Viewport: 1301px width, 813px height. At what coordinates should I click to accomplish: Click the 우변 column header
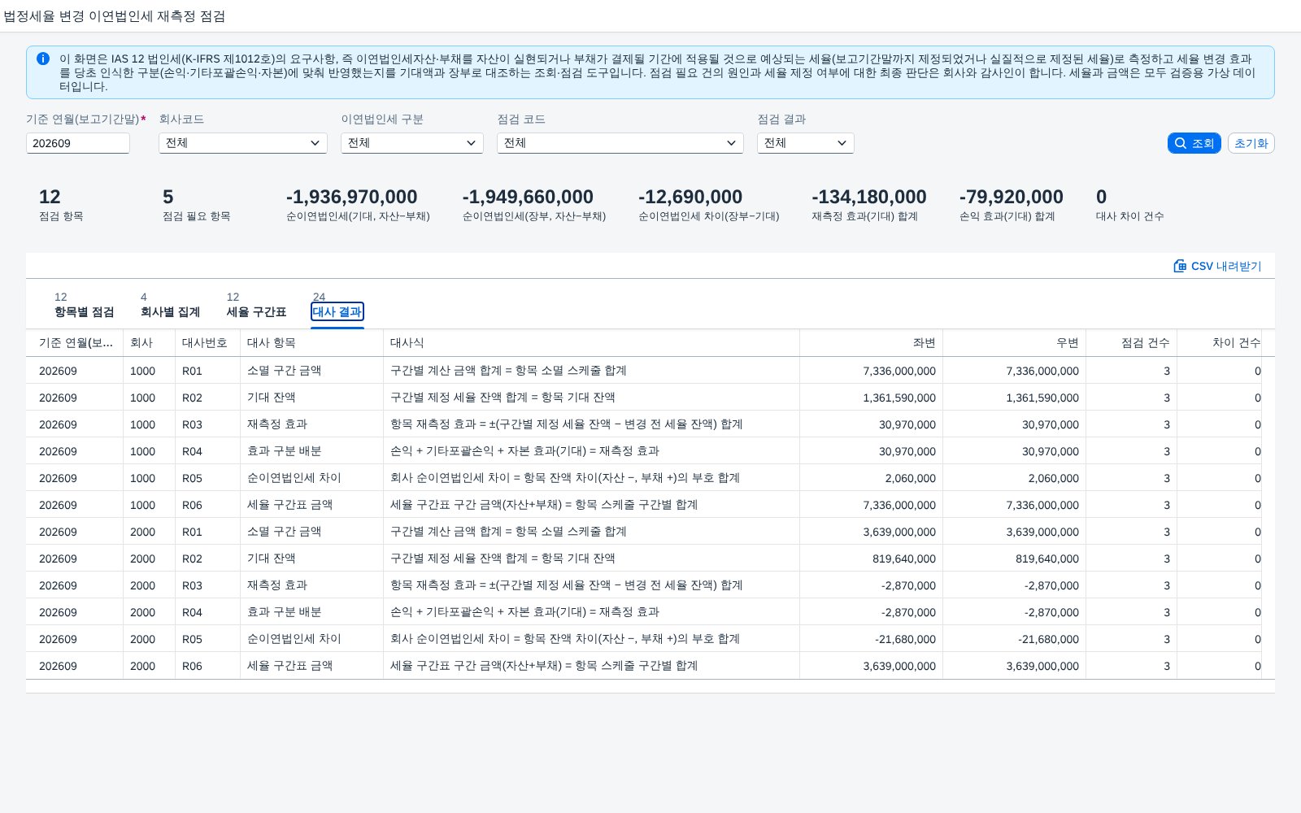pos(1014,343)
